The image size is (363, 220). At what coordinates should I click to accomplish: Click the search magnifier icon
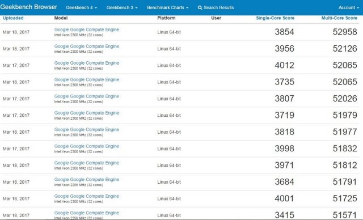200,7
